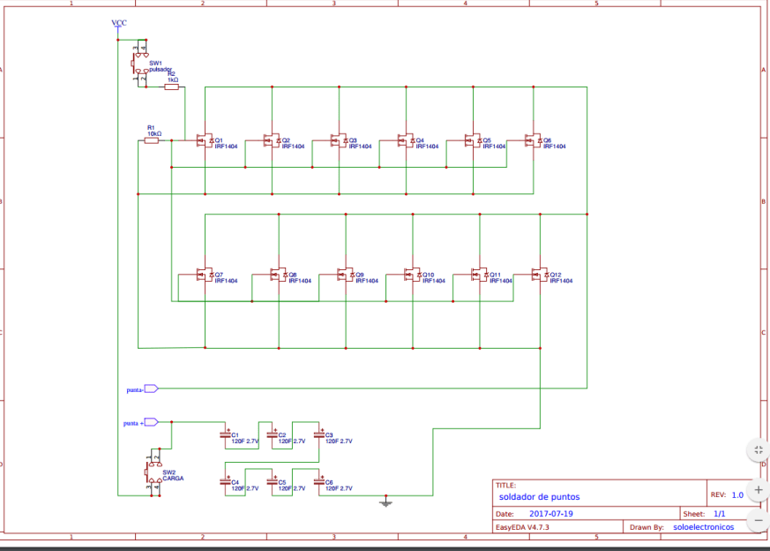This screenshot has height=551, width=770.
Task: Click the zoom out minus button
Action: tap(758, 520)
